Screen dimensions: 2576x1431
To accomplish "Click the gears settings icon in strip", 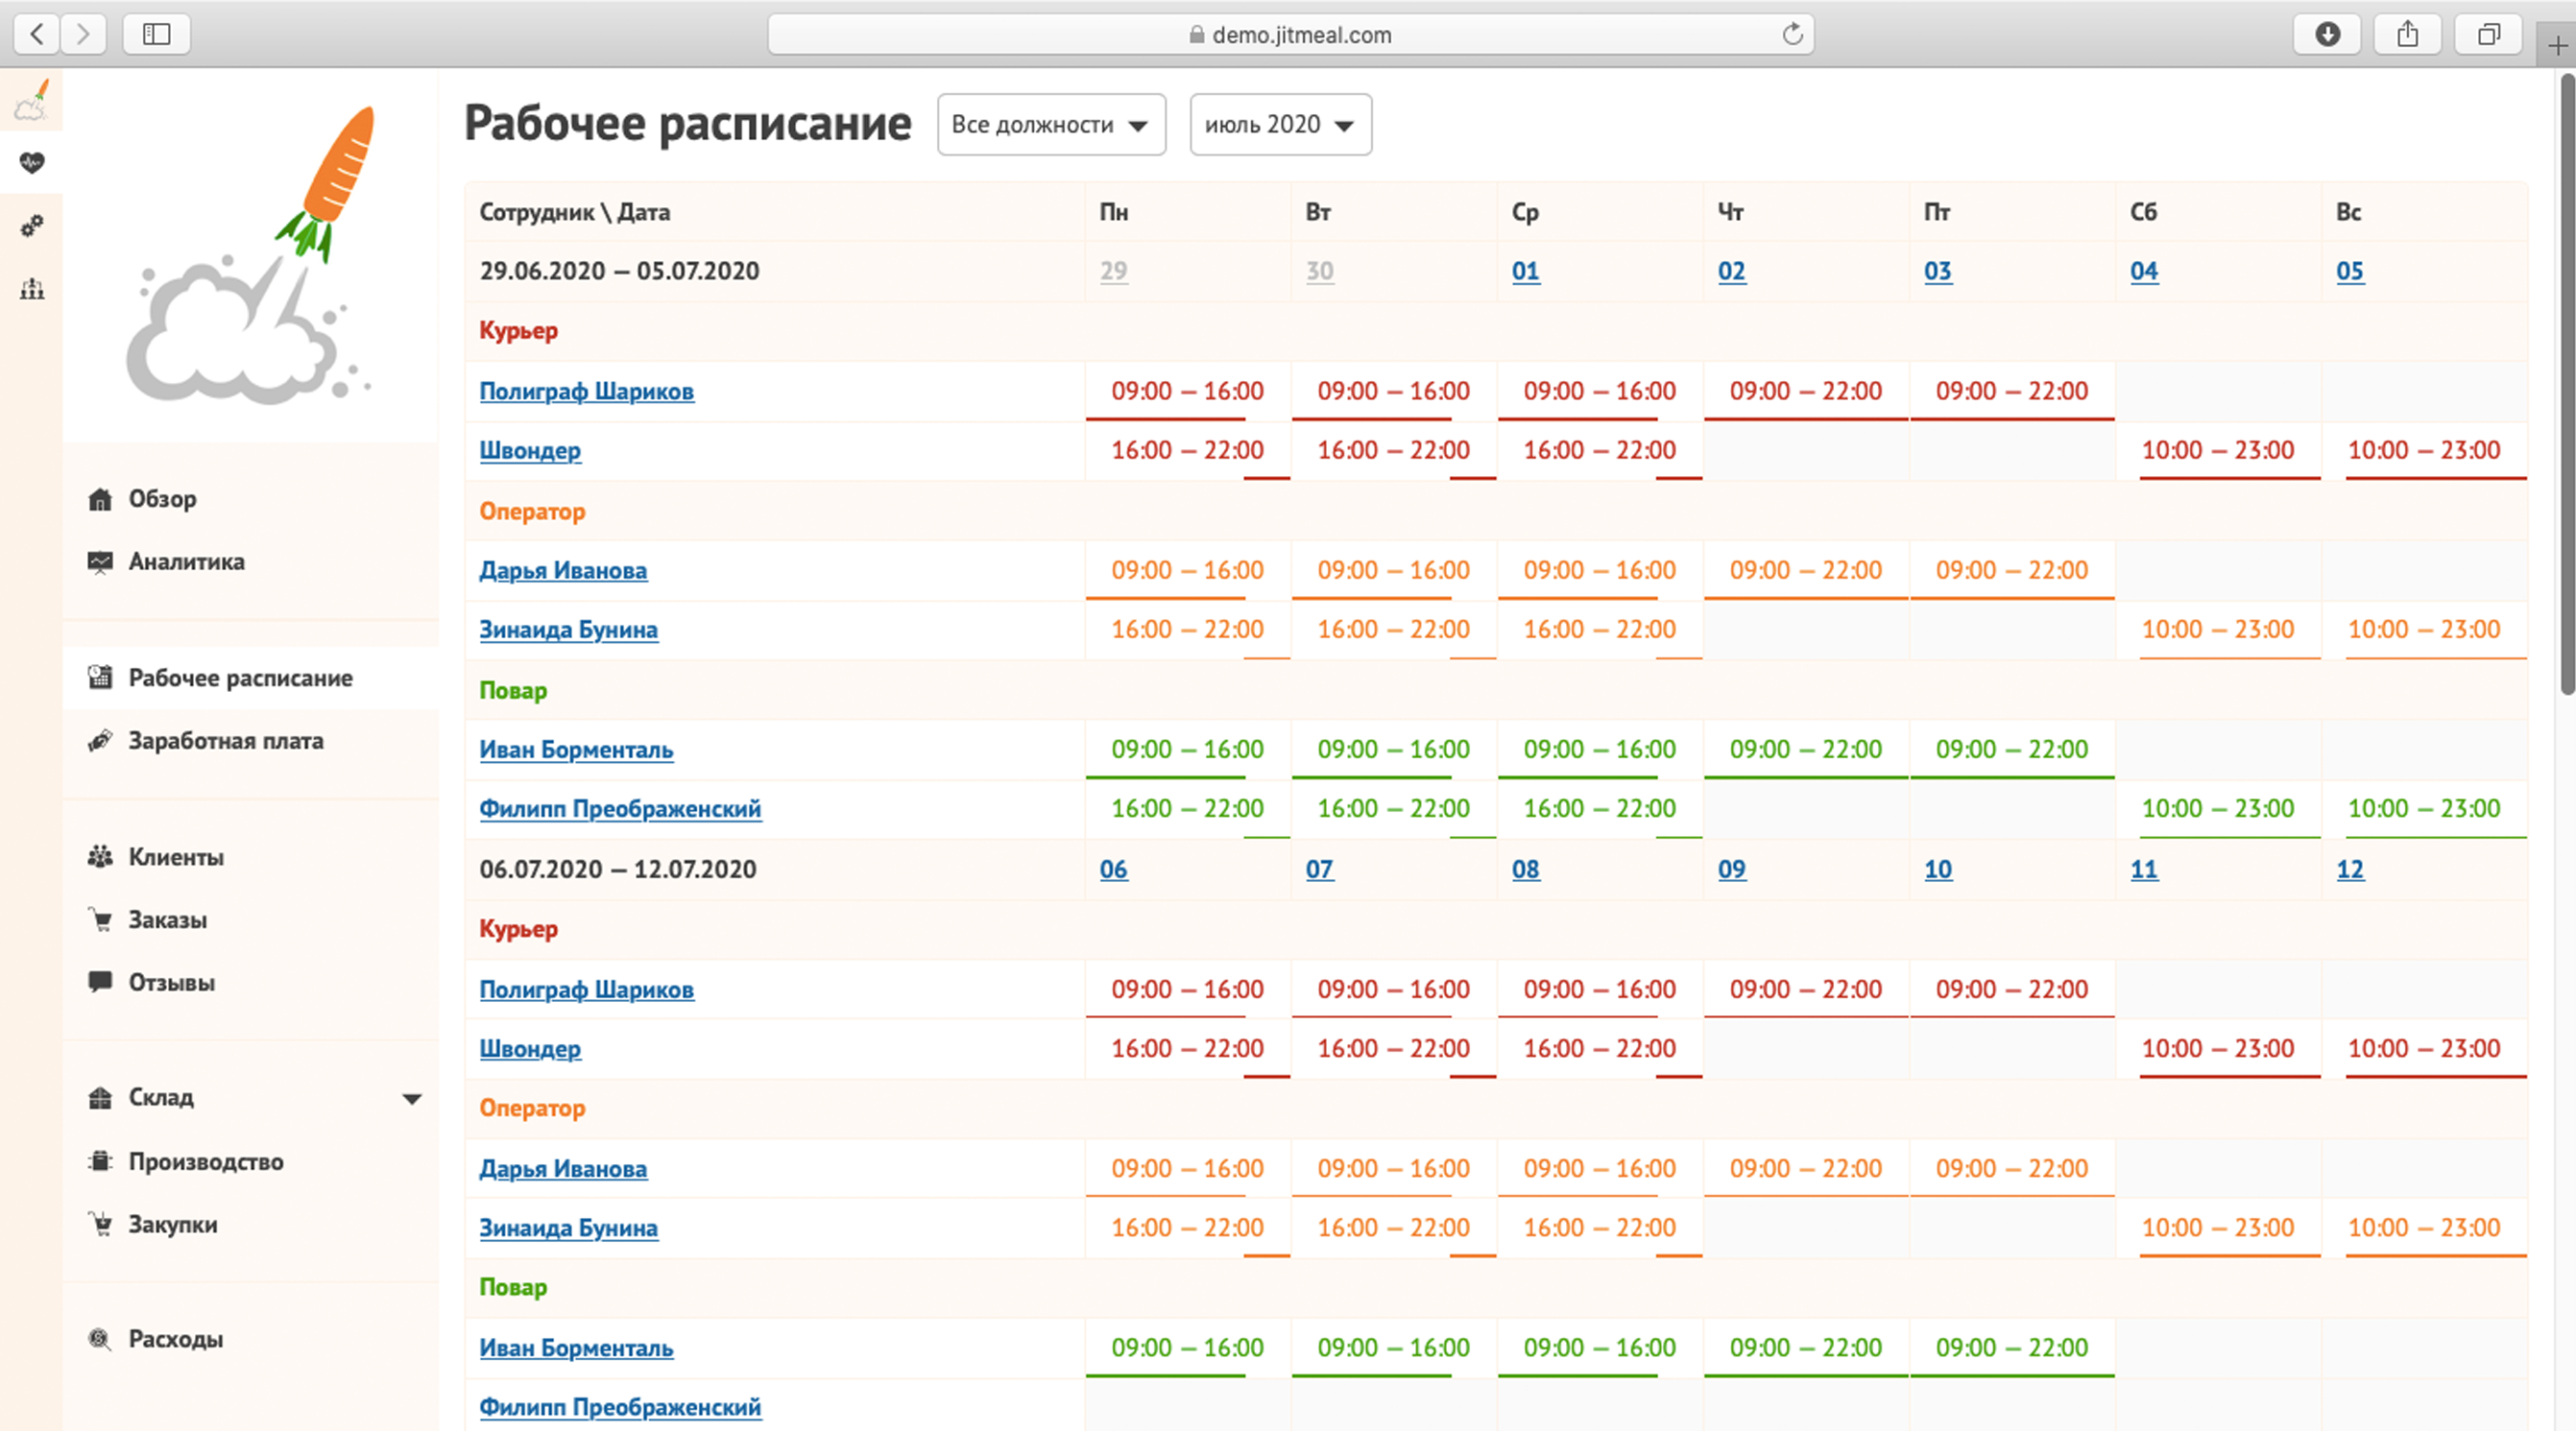I will tap(32, 226).
